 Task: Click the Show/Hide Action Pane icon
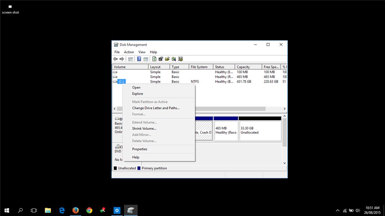pos(146,59)
